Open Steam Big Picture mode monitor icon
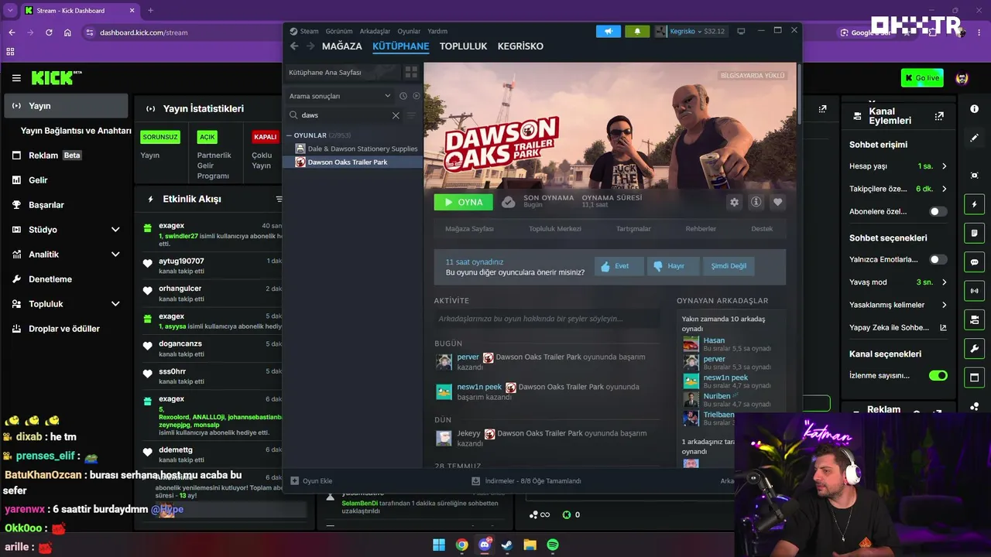The width and height of the screenshot is (991, 557). (x=741, y=31)
